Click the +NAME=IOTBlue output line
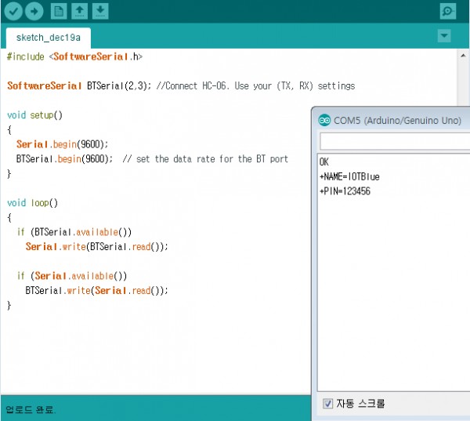 tap(349, 176)
